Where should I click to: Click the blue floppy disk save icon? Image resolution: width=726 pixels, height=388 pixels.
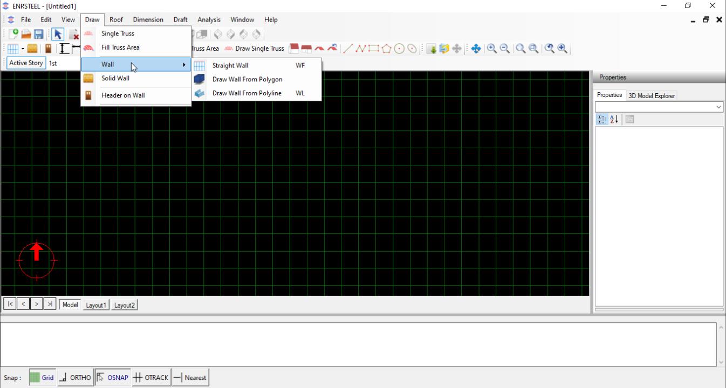(39, 34)
